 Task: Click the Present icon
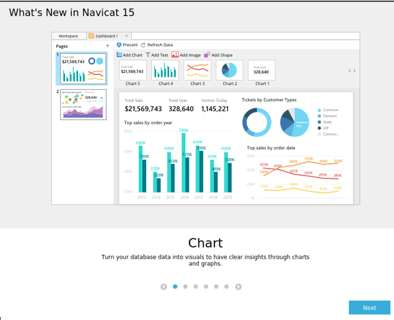[119, 45]
